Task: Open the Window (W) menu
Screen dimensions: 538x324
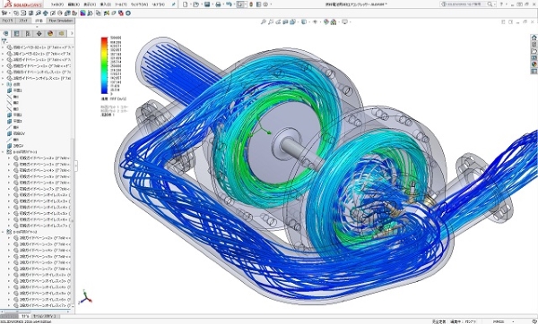Action: (x=139, y=4)
